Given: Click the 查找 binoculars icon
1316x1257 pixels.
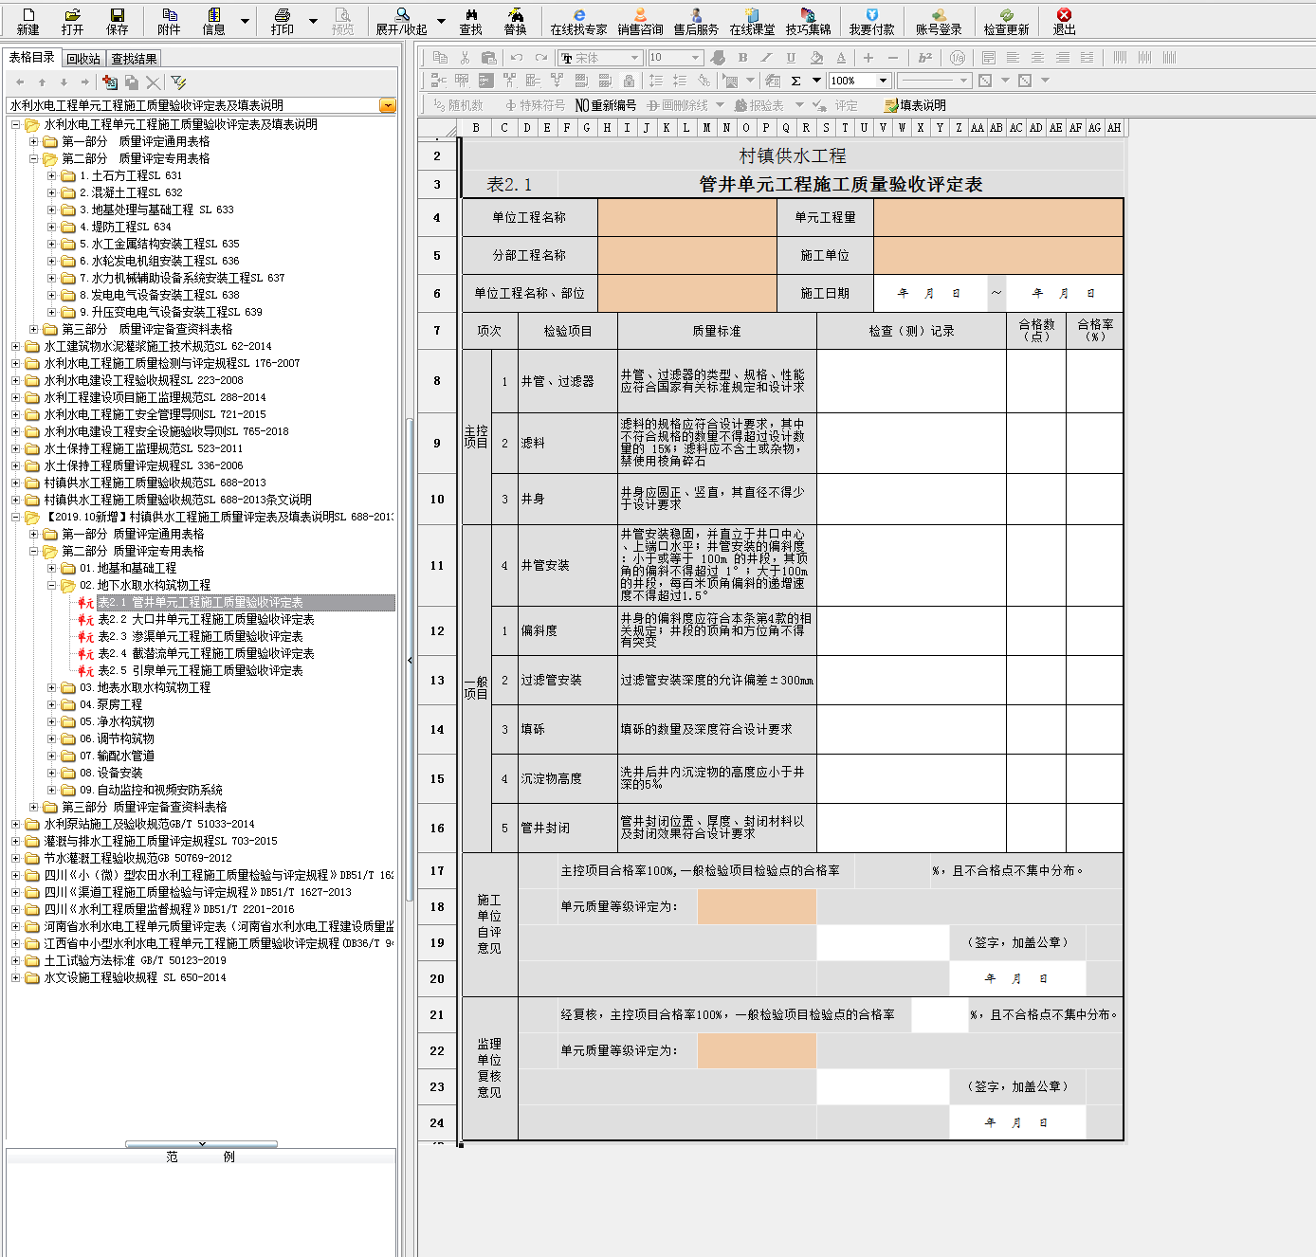Looking at the screenshot, I should (x=471, y=21).
